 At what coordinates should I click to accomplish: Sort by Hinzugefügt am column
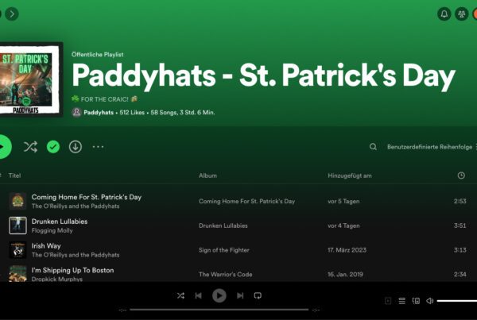pyautogui.click(x=350, y=175)
